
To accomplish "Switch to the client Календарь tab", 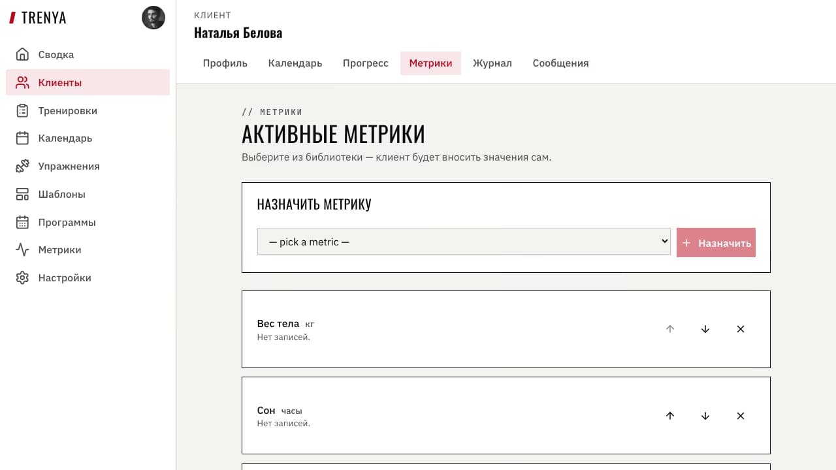I will click(x=295, y=63).
